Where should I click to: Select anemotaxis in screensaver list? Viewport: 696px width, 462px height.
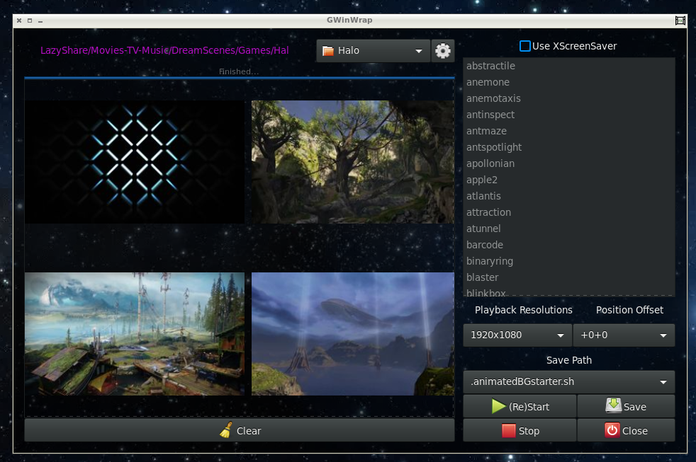pyautogui.click(x=568, y=98)
